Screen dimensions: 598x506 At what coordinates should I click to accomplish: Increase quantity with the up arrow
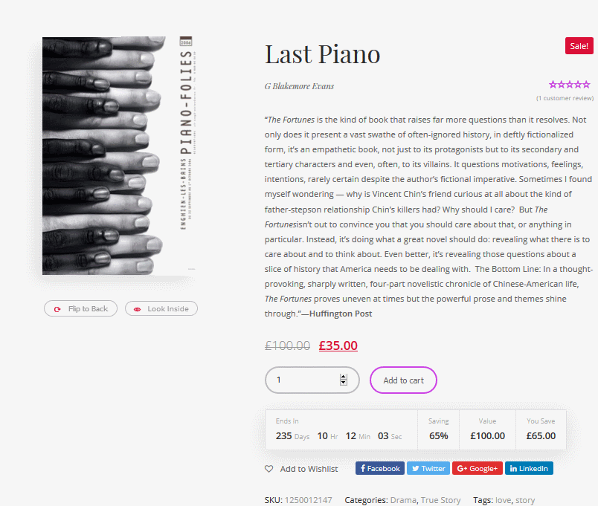pyautogui.click(x=343, y=377)
